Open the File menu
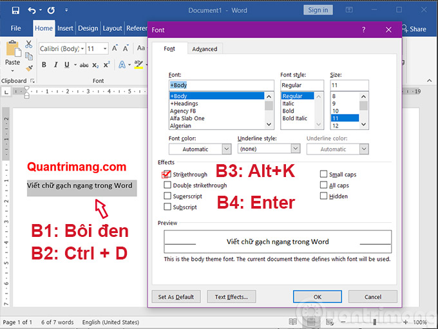This screenshot has width=438, height=329. pyautogui.click(x=15, y=28)
